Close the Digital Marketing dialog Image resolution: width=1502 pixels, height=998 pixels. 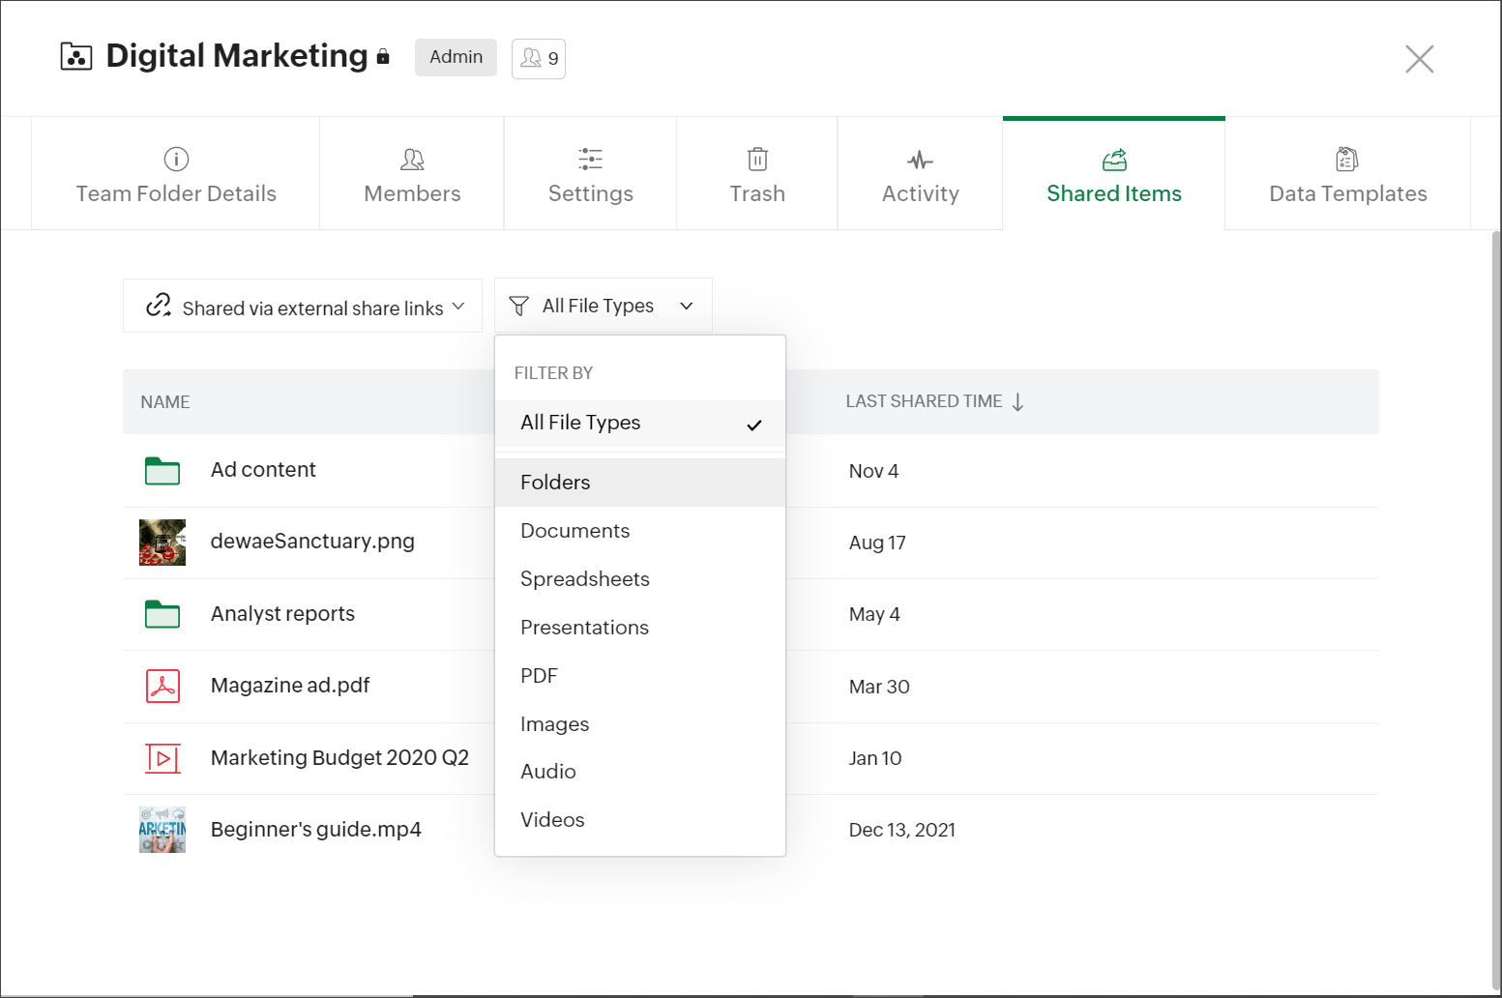(x=1419, y=59)
